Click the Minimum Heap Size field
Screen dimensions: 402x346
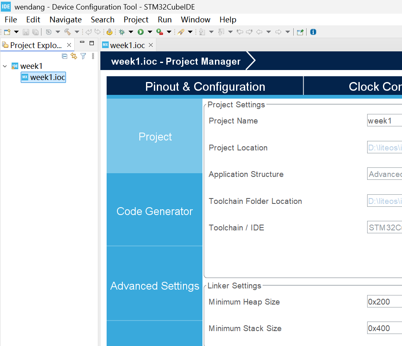coord(385,301)
